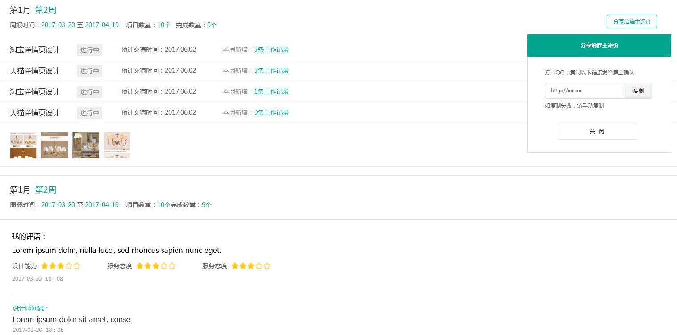Click fifth star of the first 服务态度 rating
The width and height of the screenshot is (677, 335).
(172, 266)
